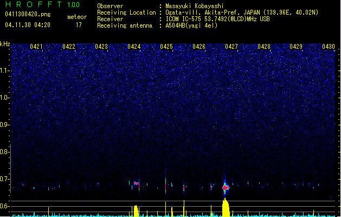Click the kHz axis unit label
This screenshot has height=217, width=341.
click(x=5, y=44)
